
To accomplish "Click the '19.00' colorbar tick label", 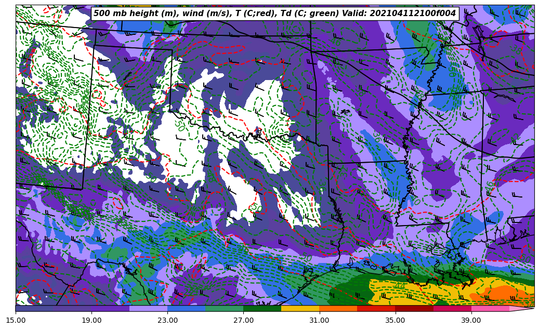I will pyautogui.click(x=91, y=320).
